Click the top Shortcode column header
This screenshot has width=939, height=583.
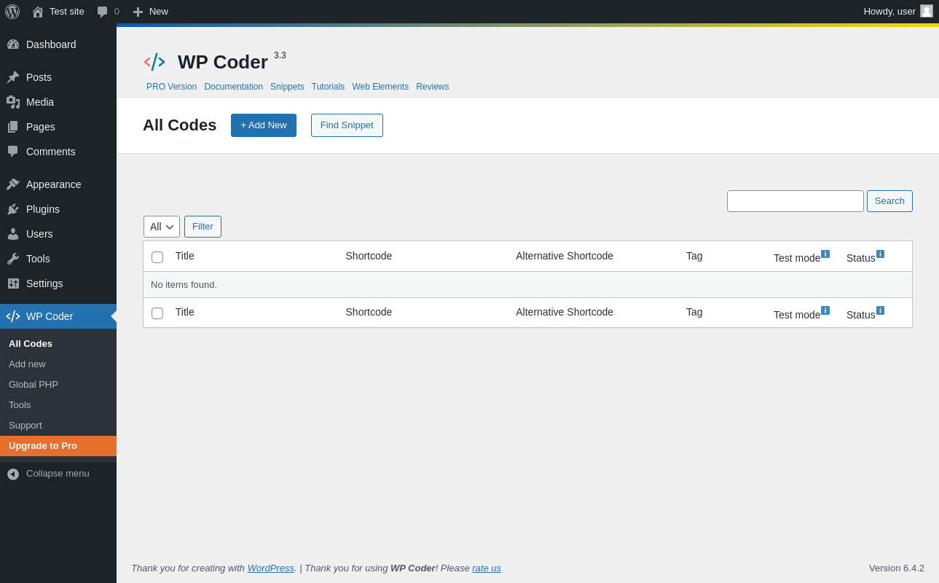(369, 256)
